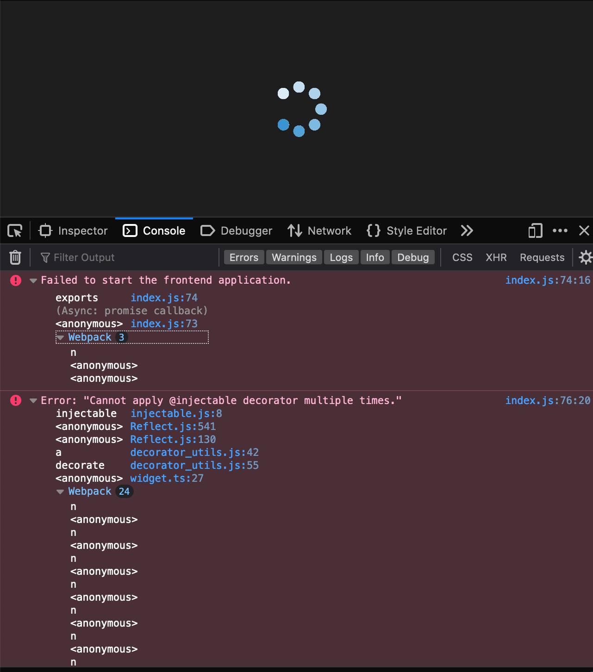Clear the console output with the trash icon
Image resolution: width=593 pixels, height=672 pixels.
point(15,257)
